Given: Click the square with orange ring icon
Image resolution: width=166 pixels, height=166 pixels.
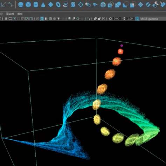Looking at the screenshot, I should pos(110,5).
